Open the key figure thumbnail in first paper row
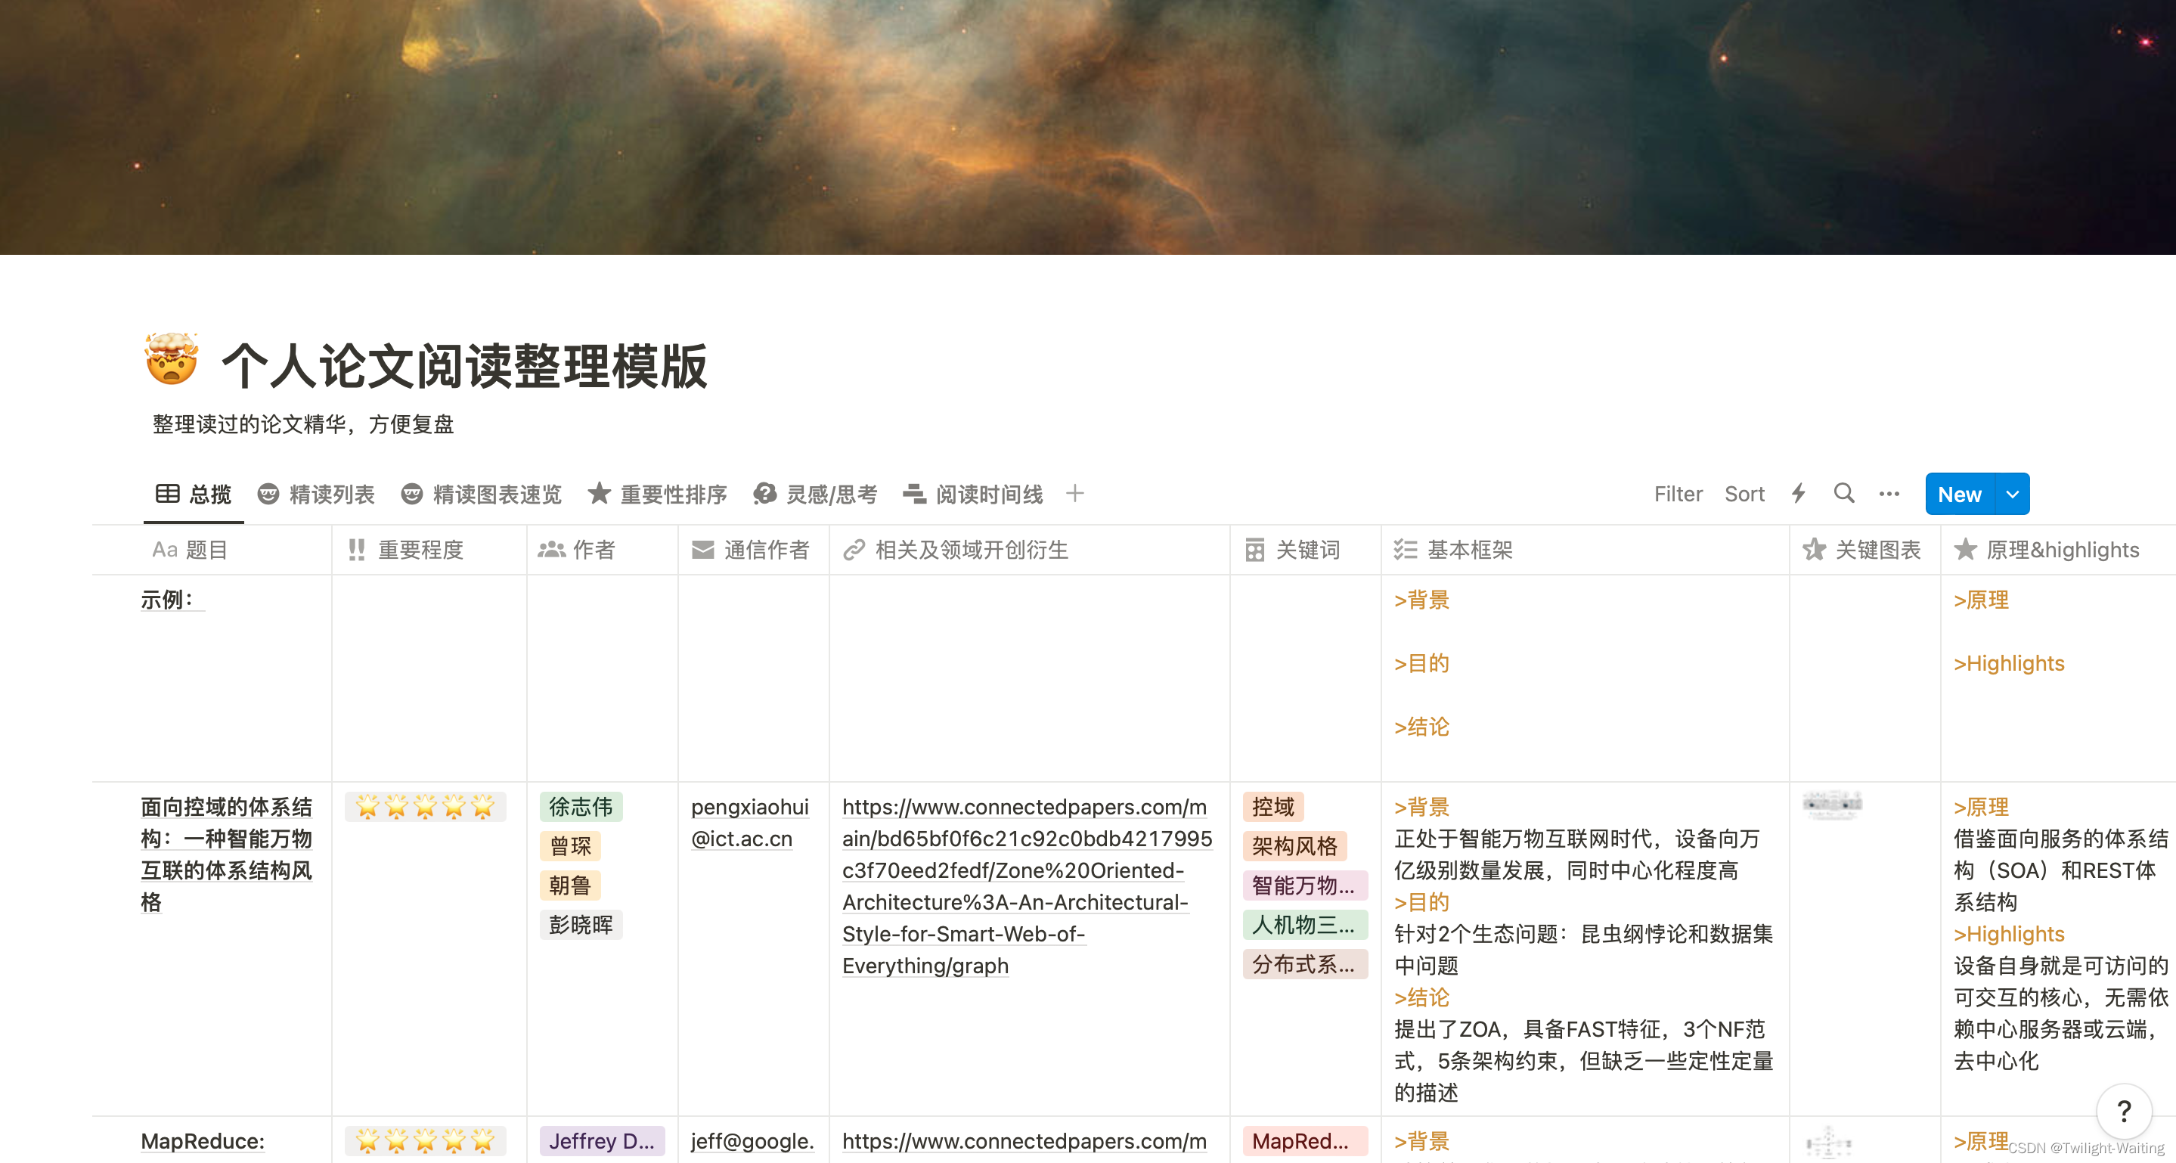The width and height of the screenshot is (2176, 1163). [x=1831, y=803]
